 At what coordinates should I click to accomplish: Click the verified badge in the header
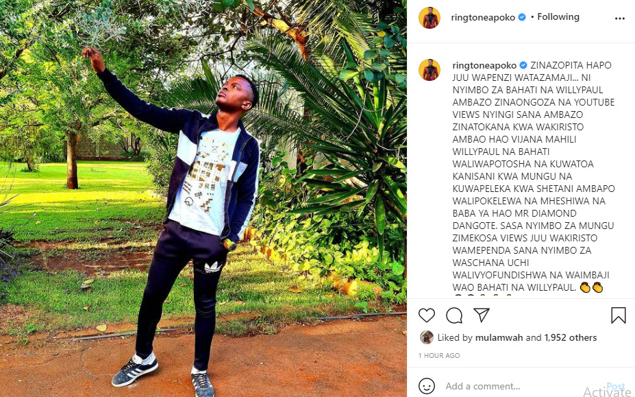(522, 17)
